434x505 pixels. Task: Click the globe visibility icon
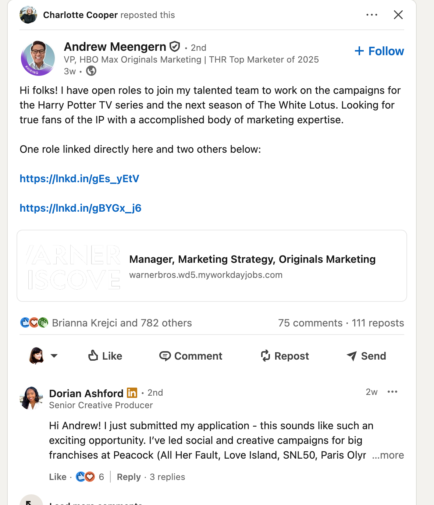click(91, 71)
